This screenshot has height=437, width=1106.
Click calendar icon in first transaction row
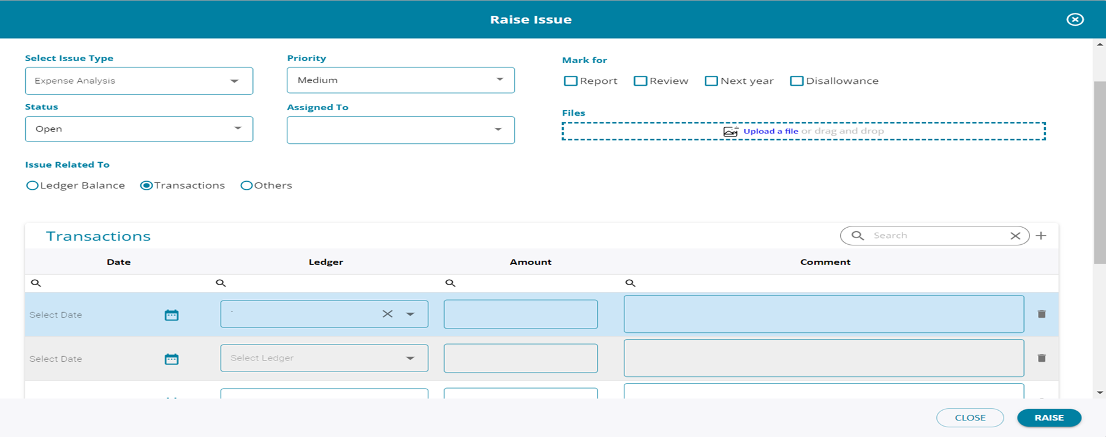tap(172, 315)
